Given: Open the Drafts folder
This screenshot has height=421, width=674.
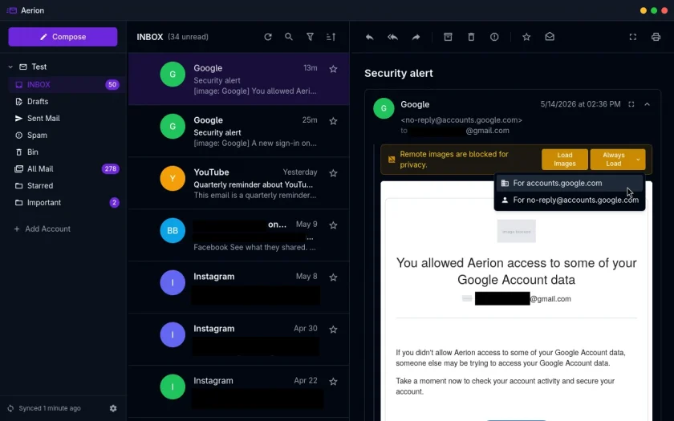Looking at the screenshot, I should [x=67, y=101].
